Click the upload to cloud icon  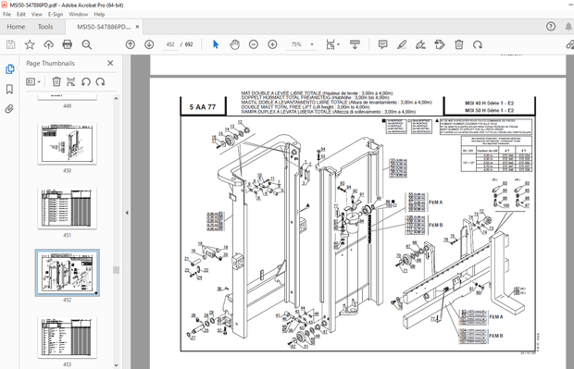point(48,44)
